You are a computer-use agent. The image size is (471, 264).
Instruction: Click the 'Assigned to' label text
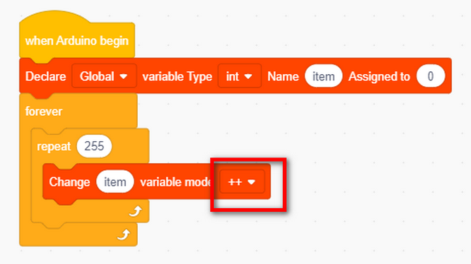(379, 76)
